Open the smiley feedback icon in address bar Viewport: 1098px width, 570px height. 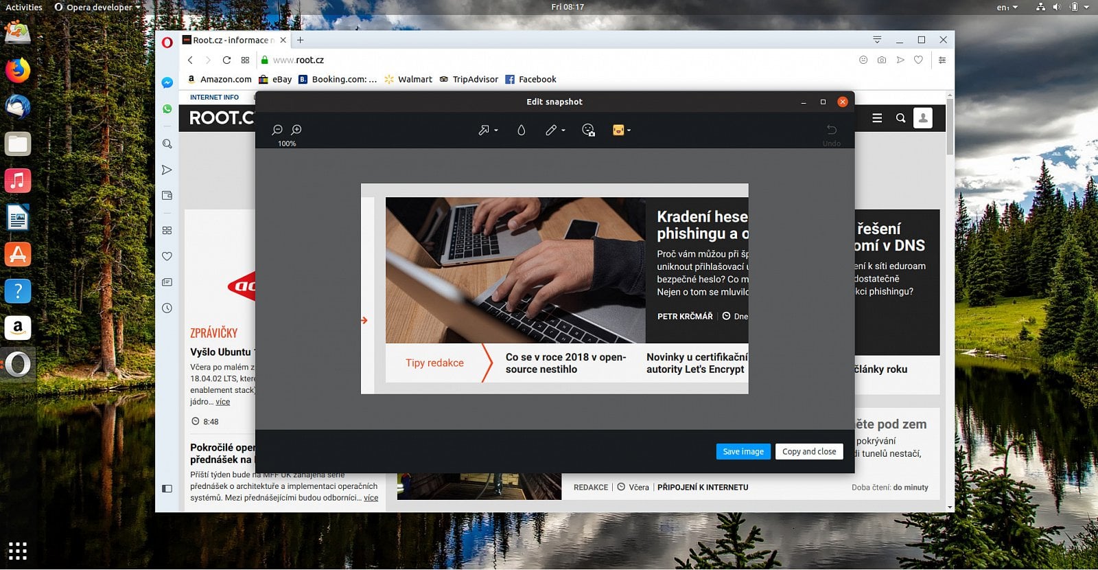pyautogui.click(x=863, y=60)
